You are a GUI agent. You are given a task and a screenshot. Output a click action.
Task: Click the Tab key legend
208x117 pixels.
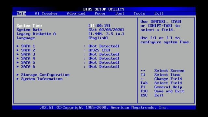pyautogui.click(x=144, y=83)
